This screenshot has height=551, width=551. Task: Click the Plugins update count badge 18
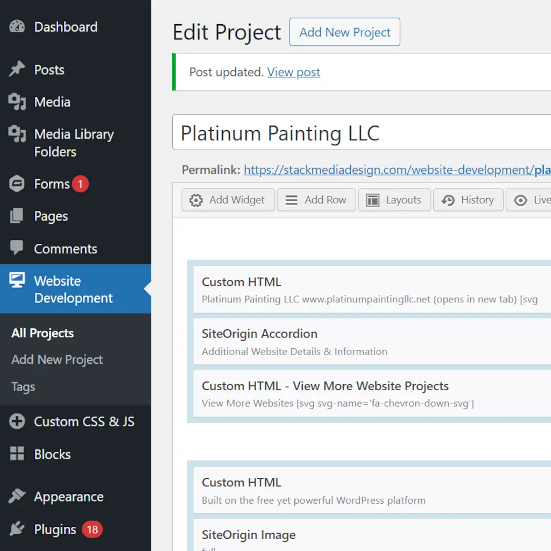[92, 529]
